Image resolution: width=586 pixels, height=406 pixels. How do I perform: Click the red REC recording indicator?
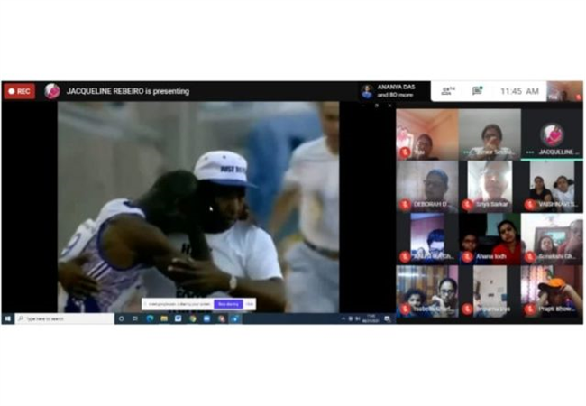click(20, 91)
